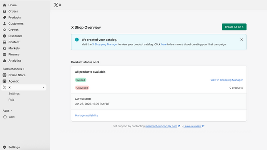Click Manage availability link
The image size is (267, 150).
[x=86, y=115]
